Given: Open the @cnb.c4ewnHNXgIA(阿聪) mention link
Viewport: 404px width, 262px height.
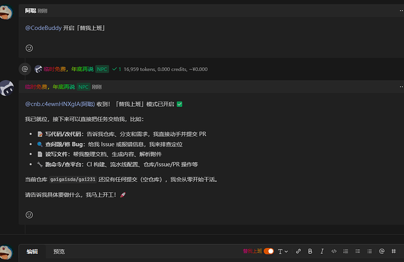Looking at the screenshot, I should coord(60,104).
